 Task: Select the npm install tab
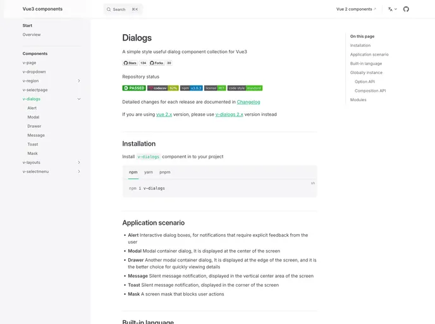point(133,172)
